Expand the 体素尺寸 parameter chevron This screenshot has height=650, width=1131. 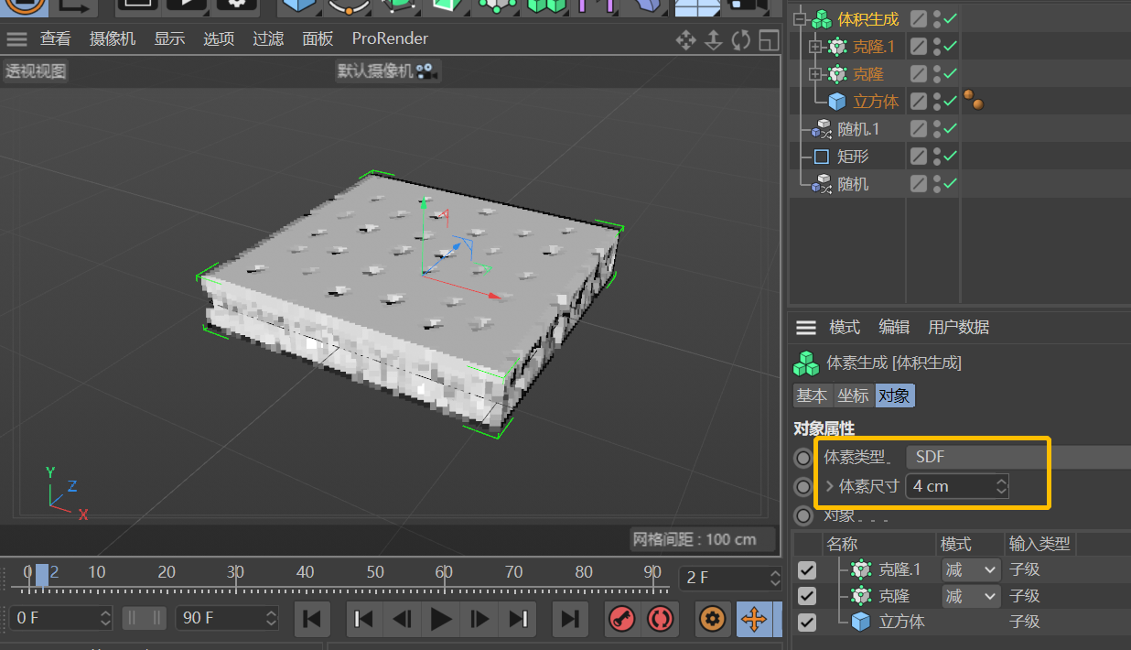tap(830, 486)
